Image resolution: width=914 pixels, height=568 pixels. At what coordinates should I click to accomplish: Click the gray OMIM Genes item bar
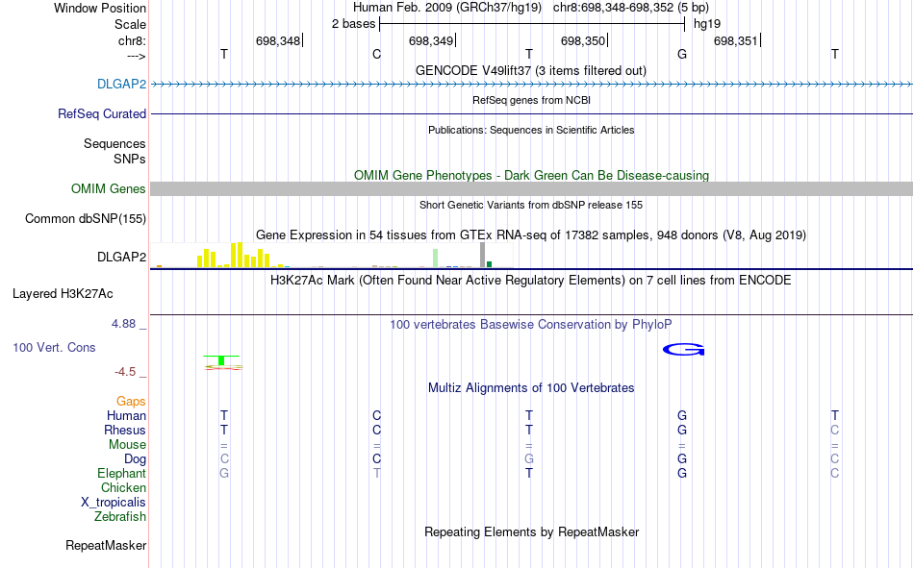[x=531, y=188]
